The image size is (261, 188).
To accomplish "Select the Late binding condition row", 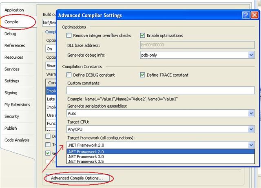I will click(x=51, y=99).
